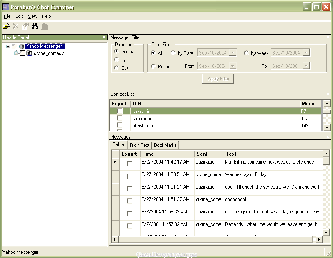
Task: Tick Export checkbox for johnstrange contact
Action: point(120,125)
